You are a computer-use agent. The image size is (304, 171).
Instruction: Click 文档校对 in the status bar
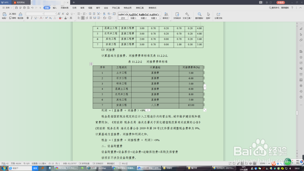pos(98,163)
